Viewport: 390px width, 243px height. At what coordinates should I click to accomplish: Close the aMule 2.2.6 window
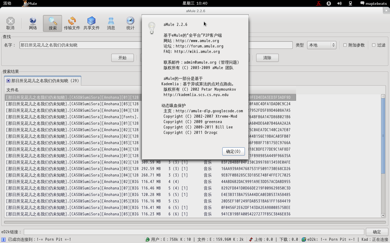pos(386,11)
